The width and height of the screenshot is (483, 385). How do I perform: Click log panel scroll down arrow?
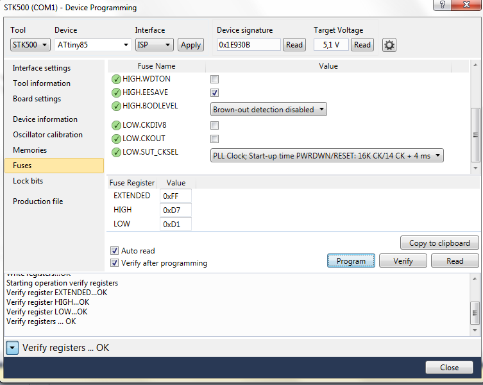(475, 330)
